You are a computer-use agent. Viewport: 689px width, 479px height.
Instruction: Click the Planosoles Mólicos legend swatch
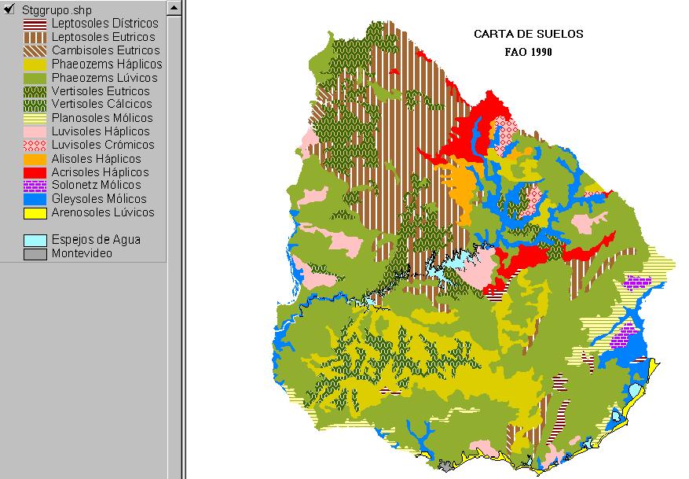[35, 118]
